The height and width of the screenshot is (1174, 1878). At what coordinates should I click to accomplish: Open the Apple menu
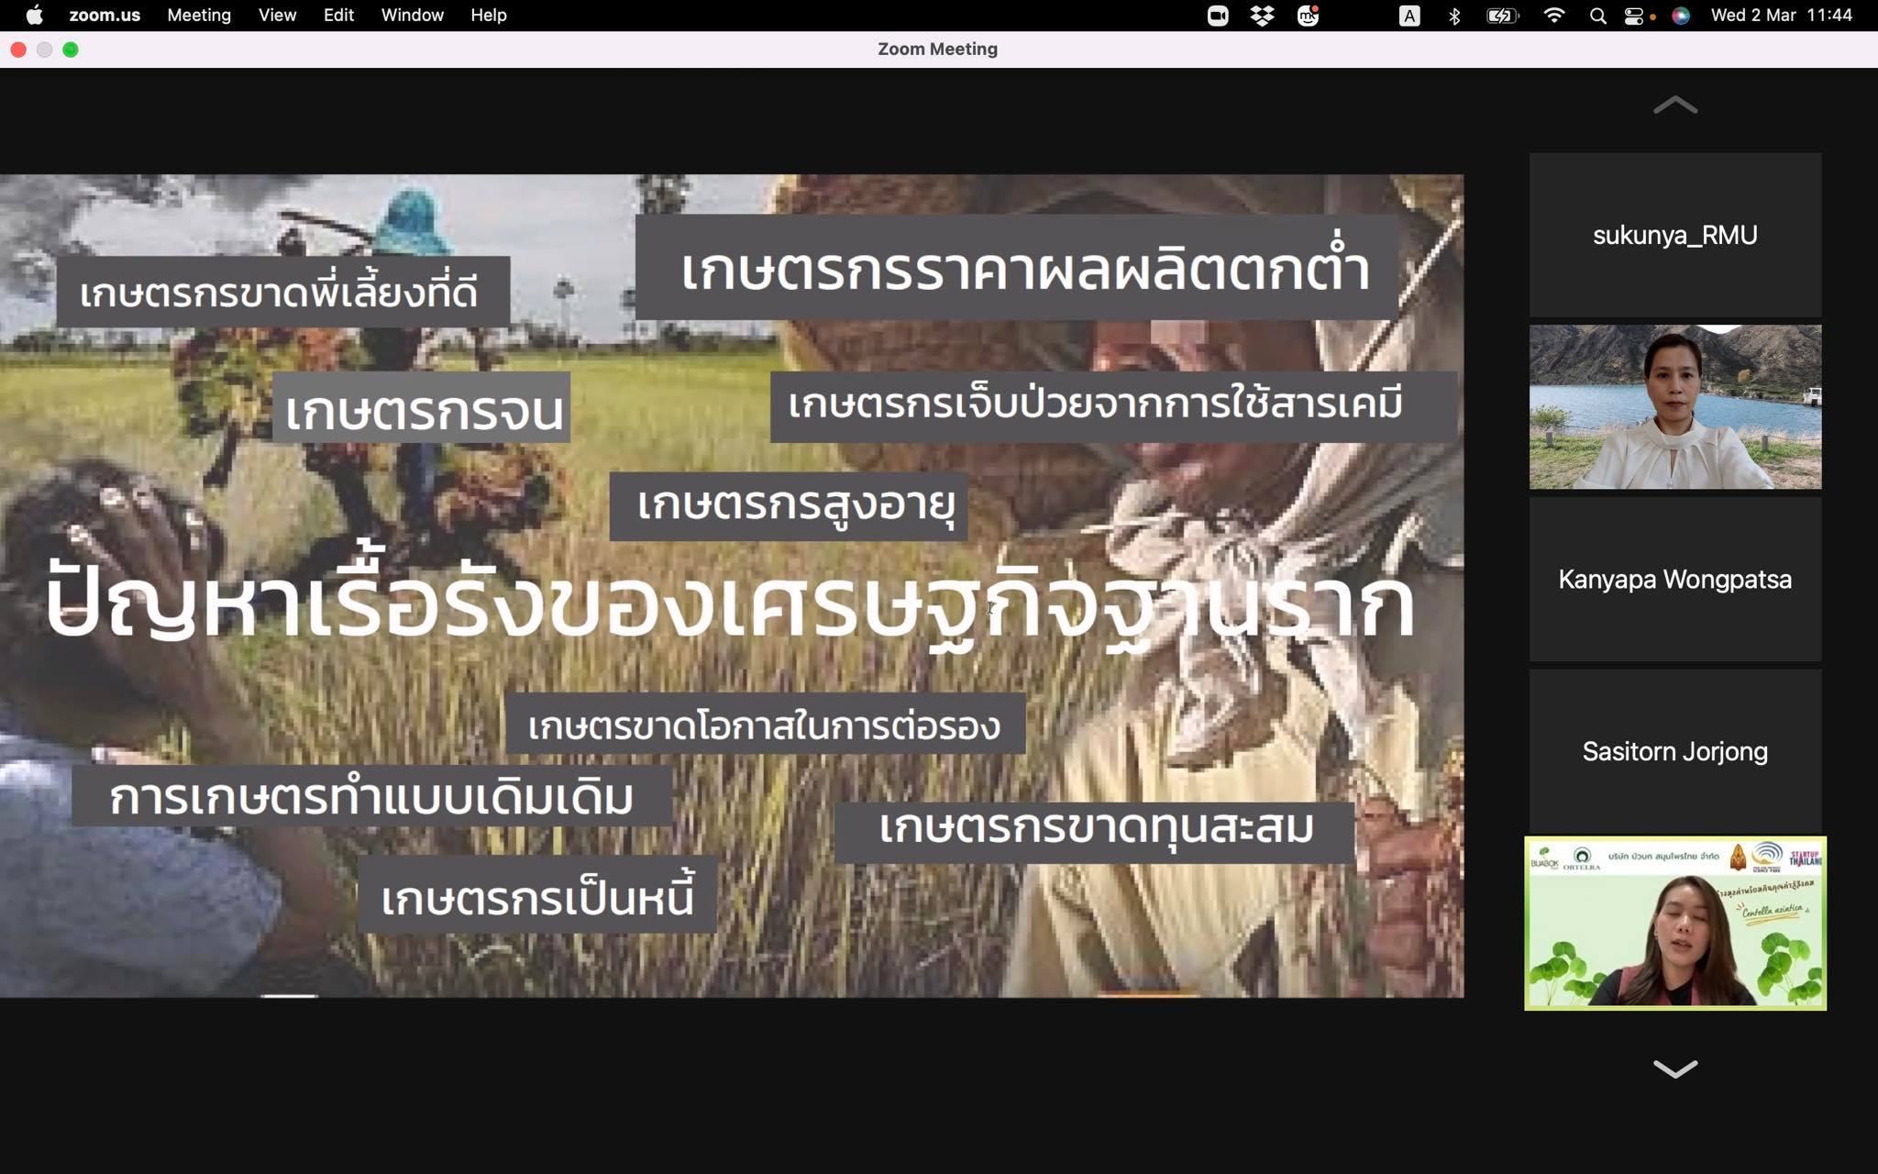tap(34, 16)
